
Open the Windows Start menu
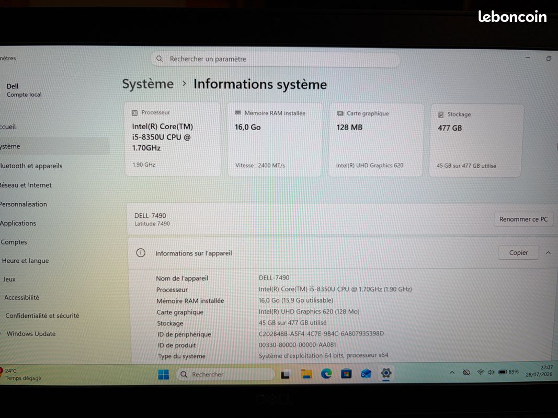click(x=163, y=374)
